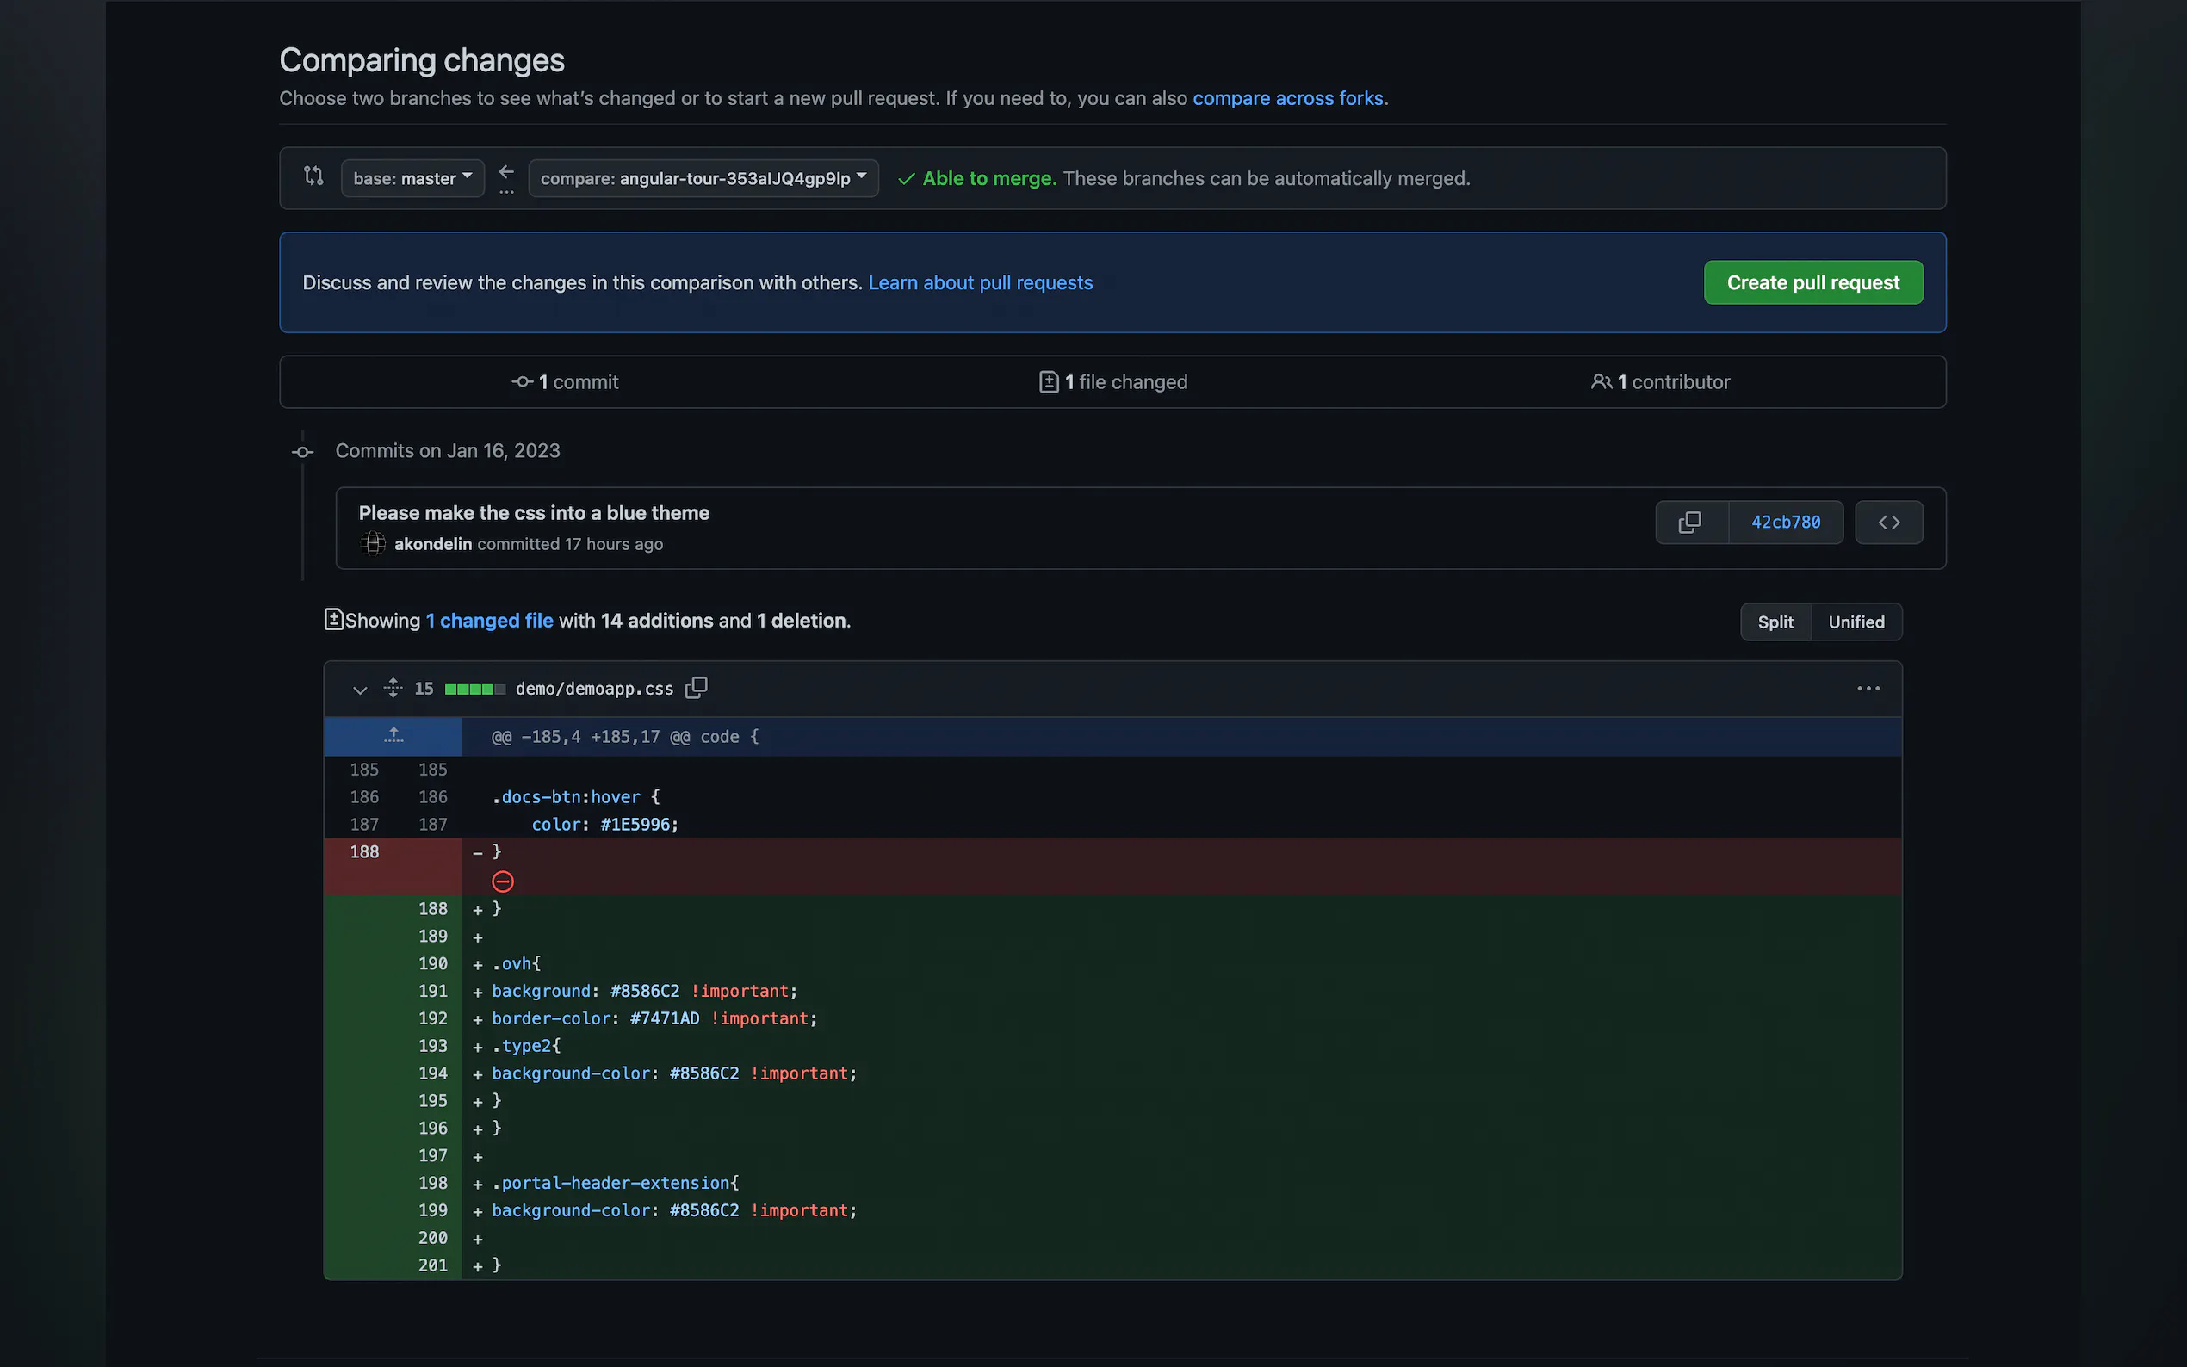
Task: Click the missing-newline warning icon in the diff
Action: [503, 881]
